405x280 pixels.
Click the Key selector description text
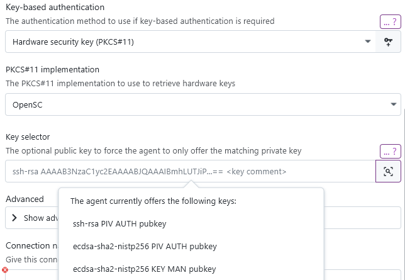(153, 151)
